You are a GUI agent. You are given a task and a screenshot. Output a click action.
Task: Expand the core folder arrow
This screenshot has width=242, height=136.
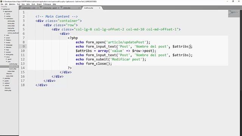pos(5,35)
